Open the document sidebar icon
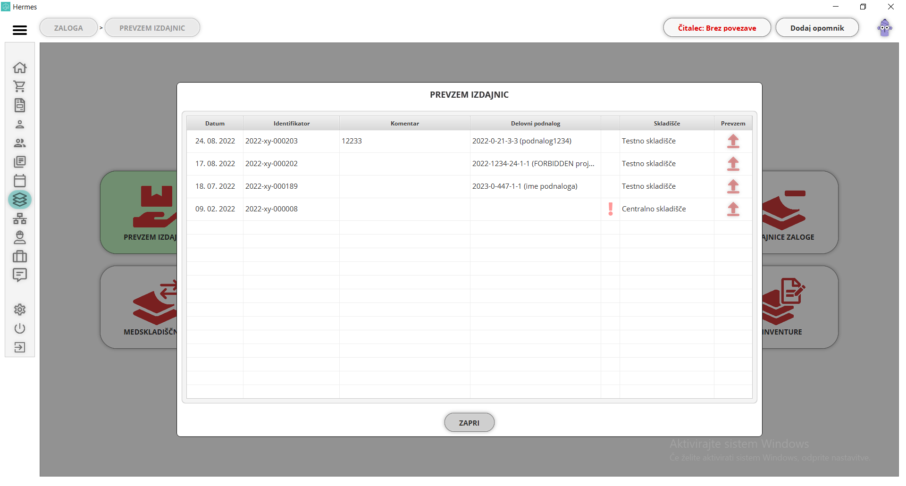Viewport: 906px width, 486px height. [20, 105]
